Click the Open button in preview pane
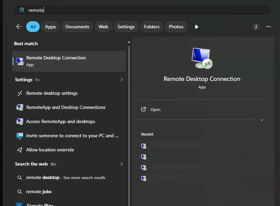 click(x=202, y=110)
